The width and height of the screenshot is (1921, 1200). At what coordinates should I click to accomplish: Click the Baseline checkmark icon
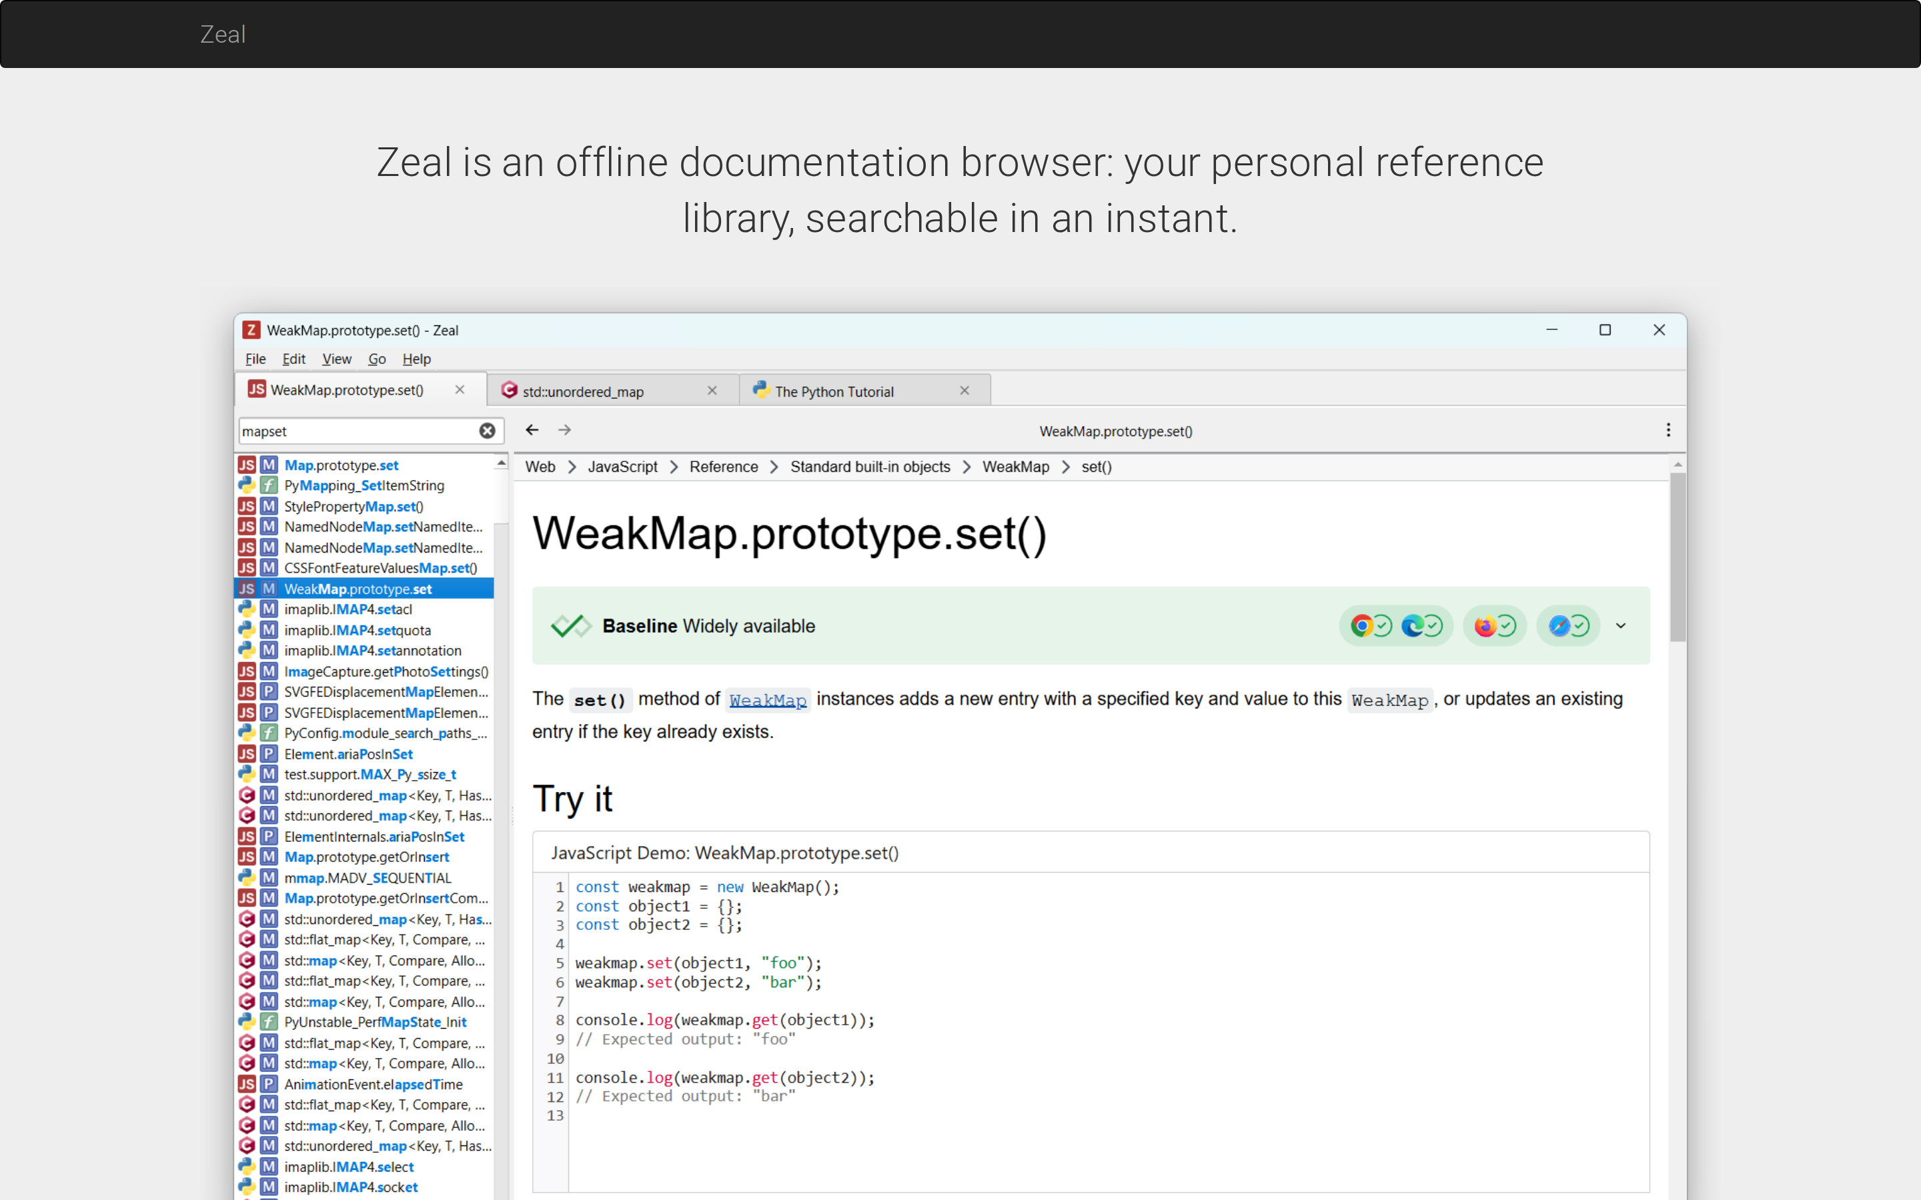[571, 626]
